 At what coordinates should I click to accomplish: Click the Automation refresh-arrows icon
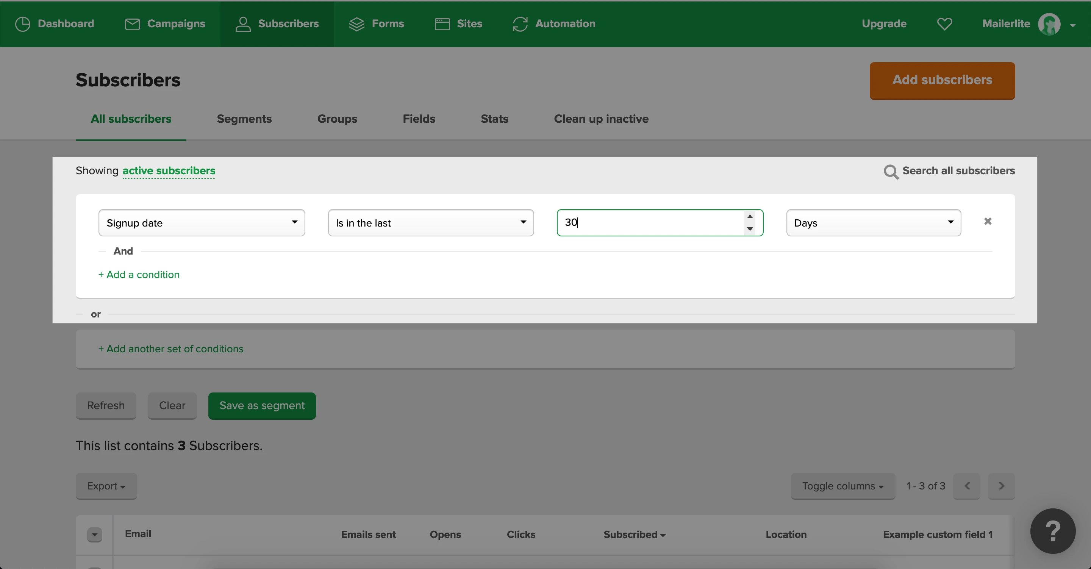520,24
